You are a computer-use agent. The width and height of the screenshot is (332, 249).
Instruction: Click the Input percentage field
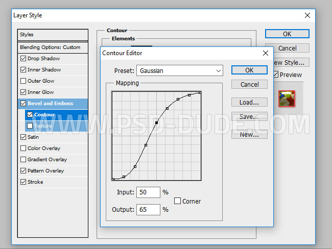coord(148,192)
